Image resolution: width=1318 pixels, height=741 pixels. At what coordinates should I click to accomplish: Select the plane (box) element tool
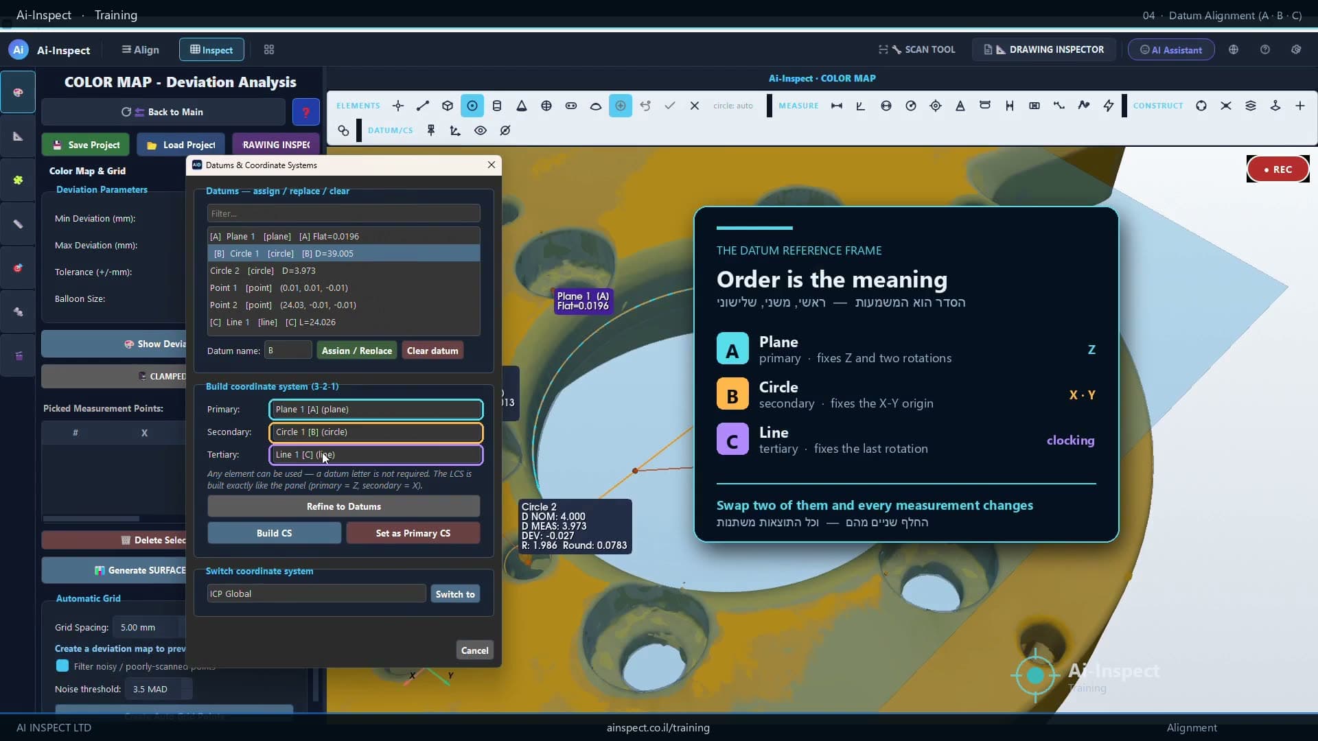[x=448, y=106]
